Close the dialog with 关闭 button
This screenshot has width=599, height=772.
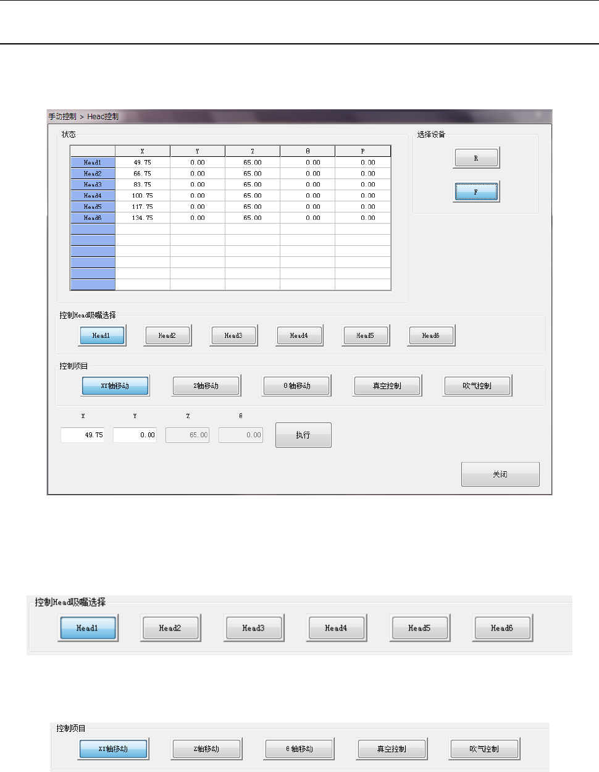[500, 474]
